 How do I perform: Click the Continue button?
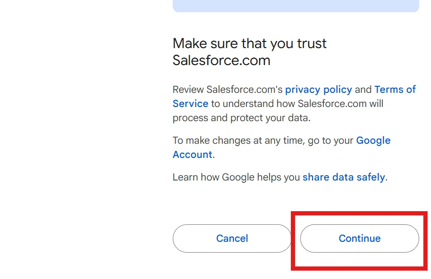pyautogui.click(x=359, y=238)
